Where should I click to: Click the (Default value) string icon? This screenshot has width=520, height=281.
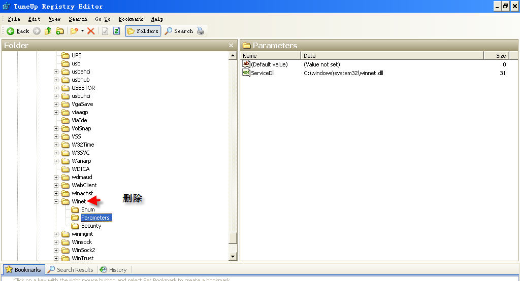246,64
